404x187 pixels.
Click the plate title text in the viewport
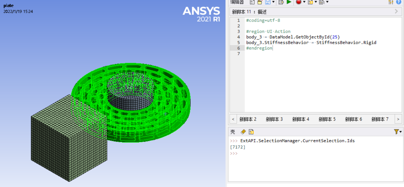coord(8,6)
